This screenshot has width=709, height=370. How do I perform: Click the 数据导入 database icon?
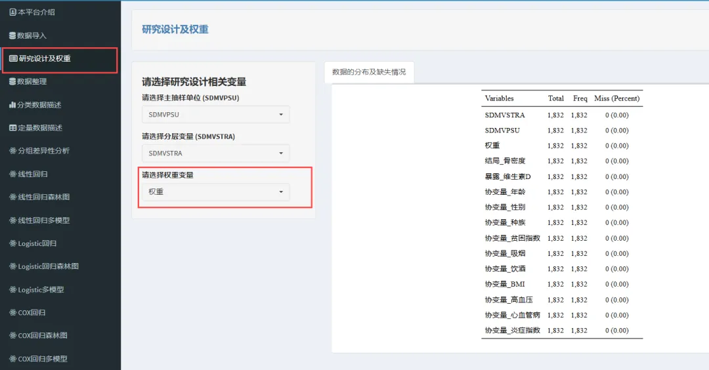12,35
